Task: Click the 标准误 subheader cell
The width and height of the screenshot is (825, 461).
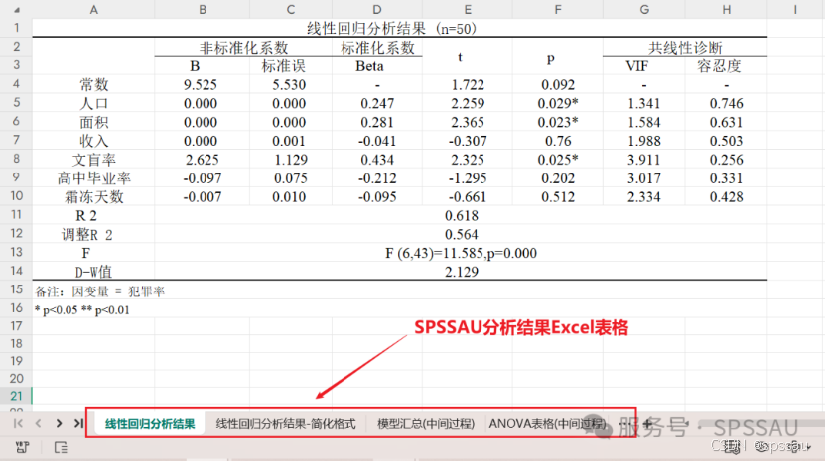Action: pyautogui.click(x=284, y=66)
